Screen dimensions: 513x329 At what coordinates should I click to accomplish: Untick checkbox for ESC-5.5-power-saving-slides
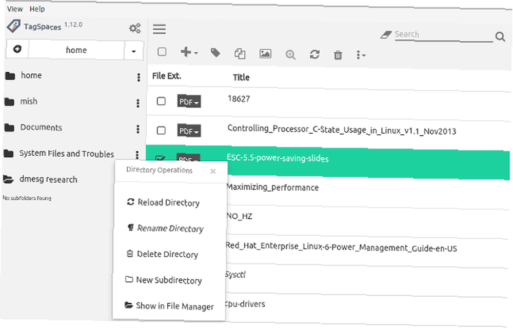(160, 158)
